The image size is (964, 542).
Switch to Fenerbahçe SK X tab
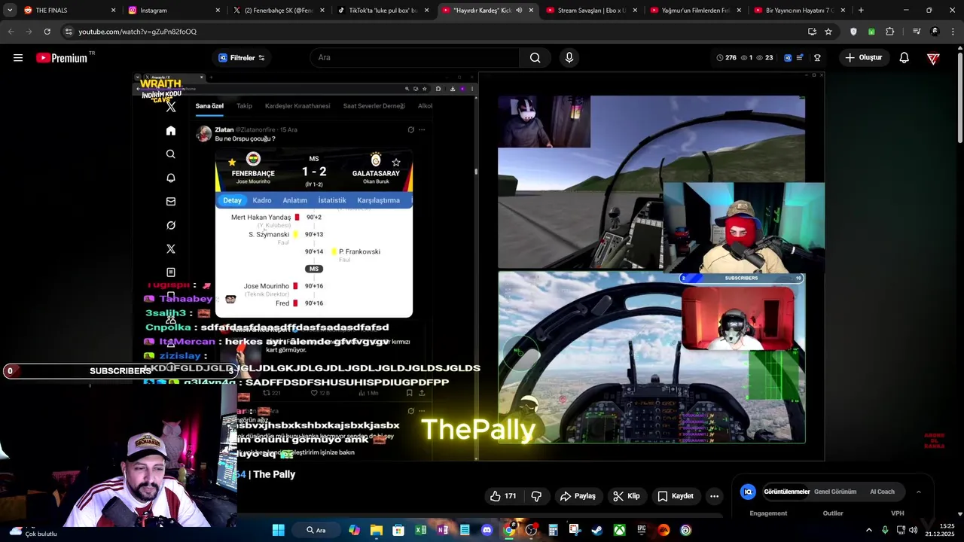coord(279,11)
